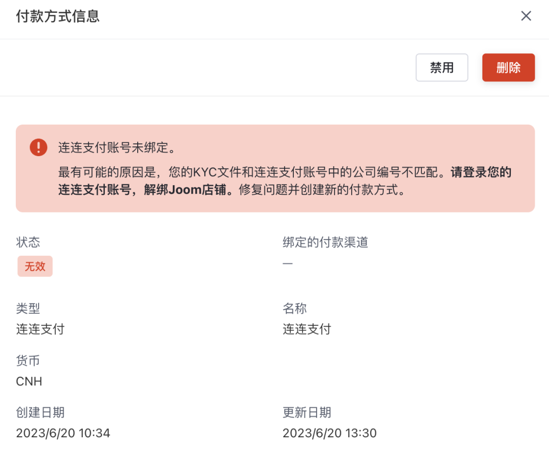Click the 删除 delete icon button
549x450 pixels.
pyautogui.click(x=508, y=67)
